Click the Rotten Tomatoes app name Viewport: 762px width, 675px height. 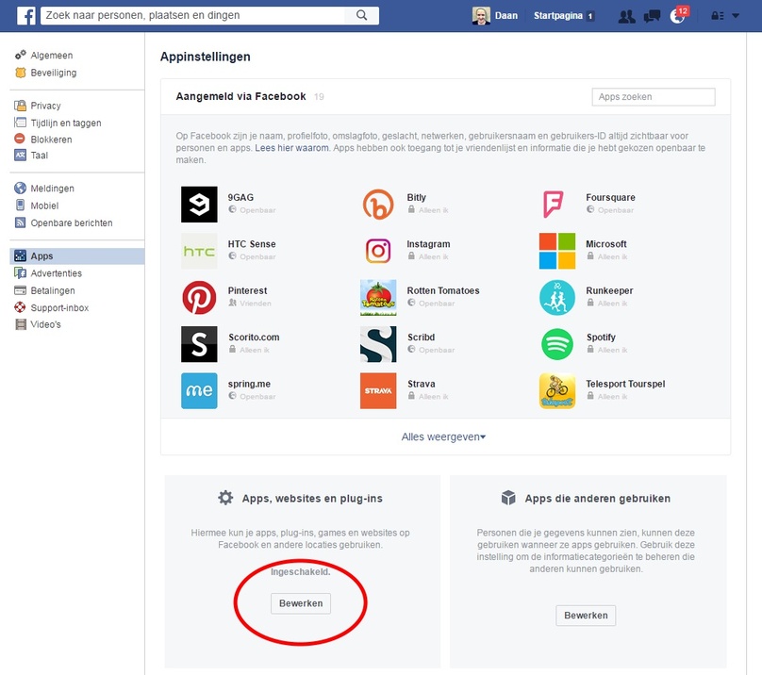point(442,290)
